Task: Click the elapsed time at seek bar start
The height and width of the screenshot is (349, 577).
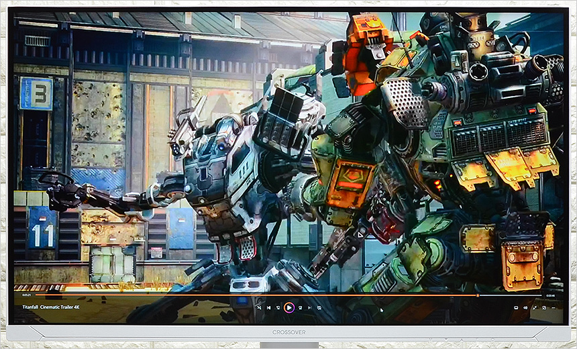Action: tap(27, 295)
